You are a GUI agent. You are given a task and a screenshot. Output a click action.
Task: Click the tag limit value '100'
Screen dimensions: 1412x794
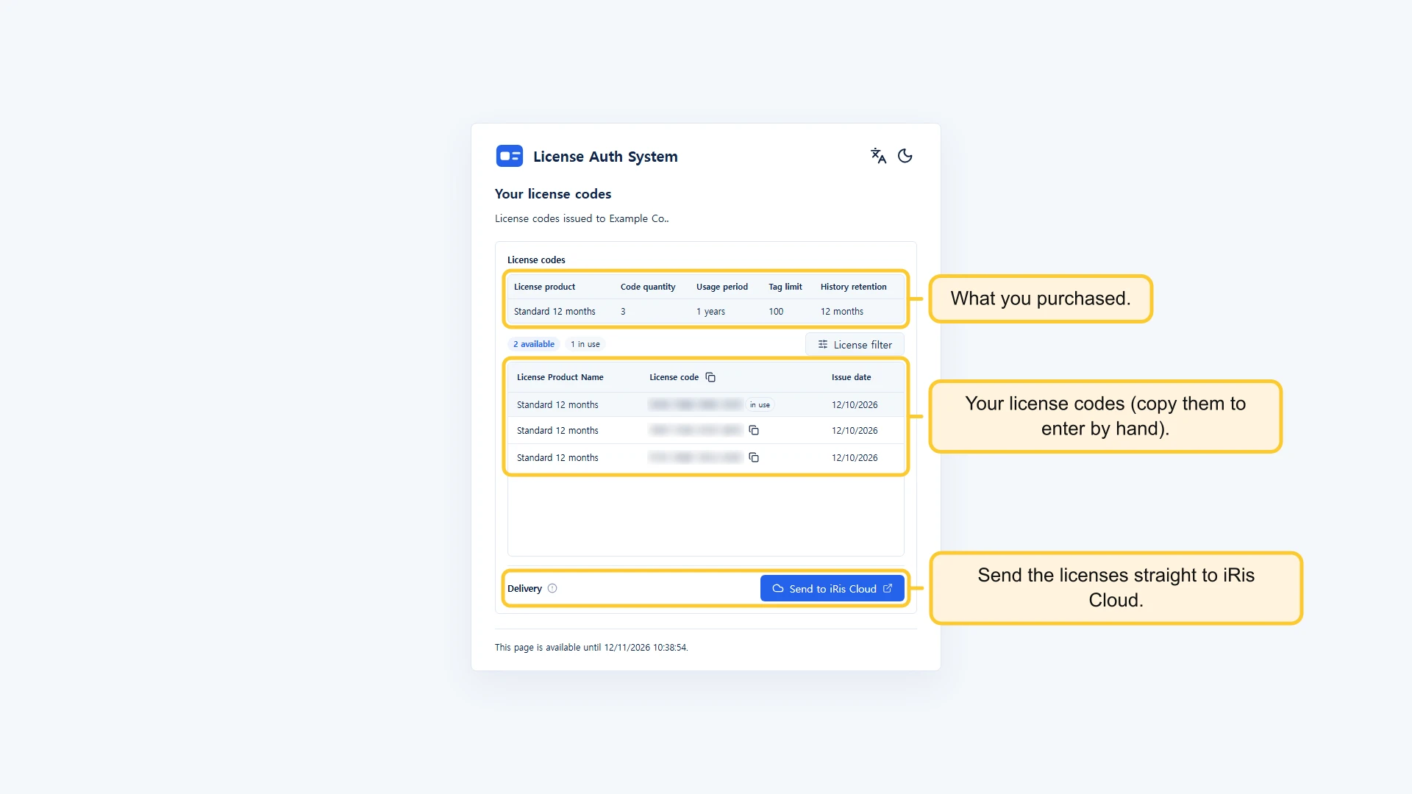(776, 312)
